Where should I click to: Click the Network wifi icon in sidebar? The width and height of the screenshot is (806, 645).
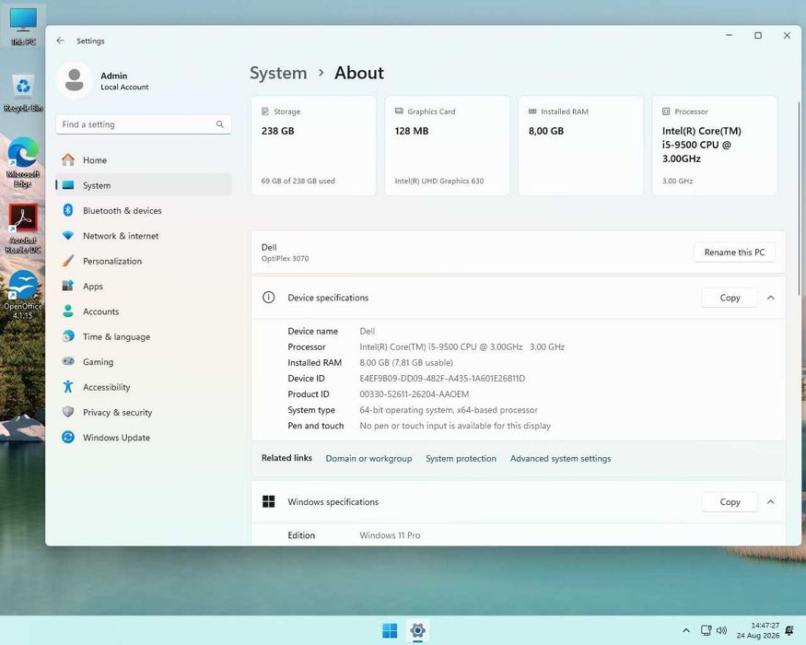68,236
